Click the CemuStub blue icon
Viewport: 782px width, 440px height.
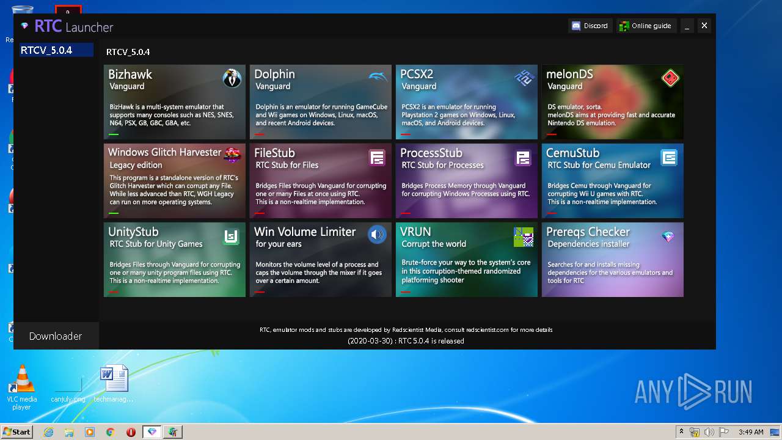click(669, 158)
